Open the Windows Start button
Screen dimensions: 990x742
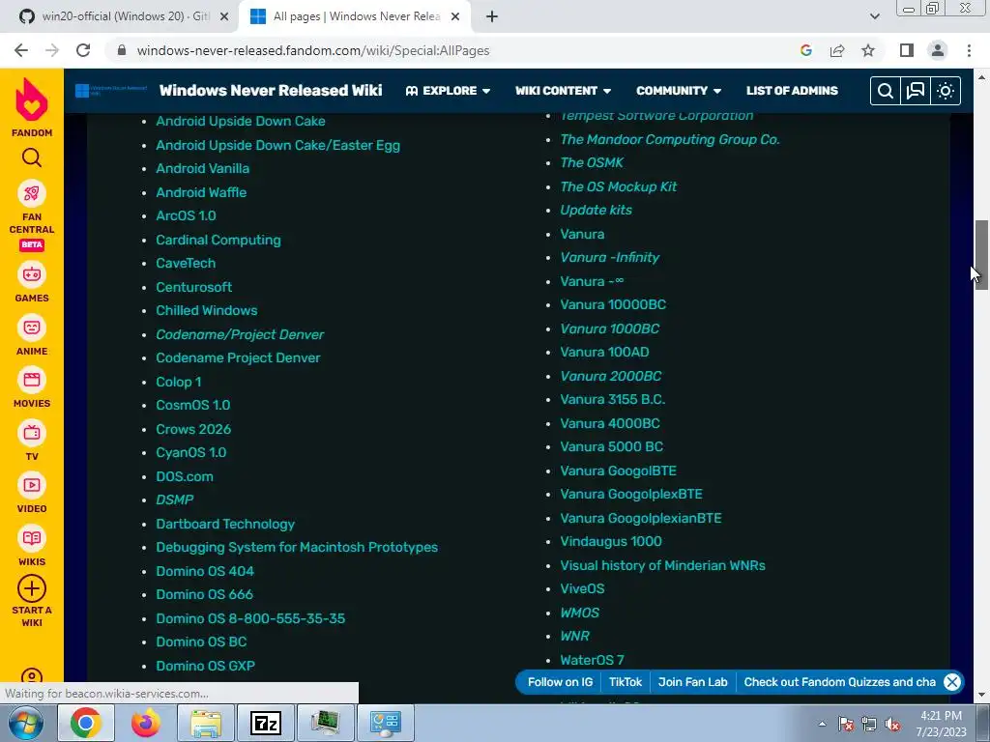(26, 723)
